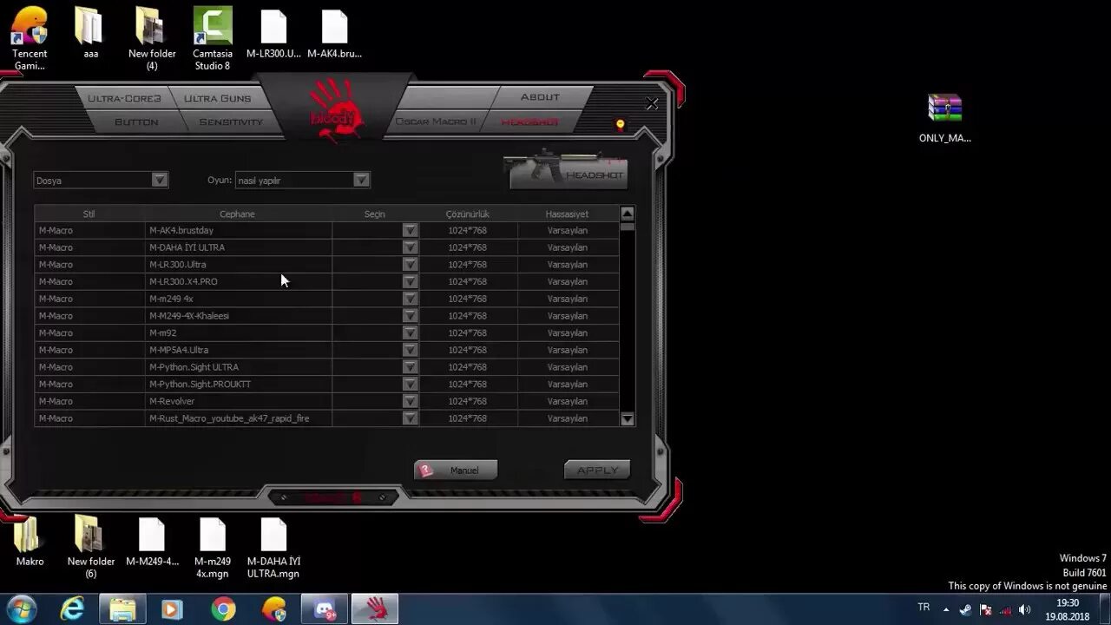Select the Makro folder on desktop
Viewport: 1111px width, 625px height.
pos(30,541)
